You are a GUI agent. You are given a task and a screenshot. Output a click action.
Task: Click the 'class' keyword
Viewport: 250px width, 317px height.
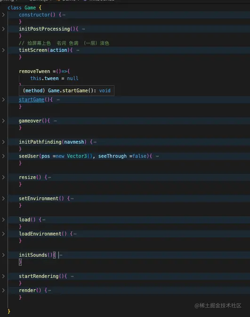point(15,8)
